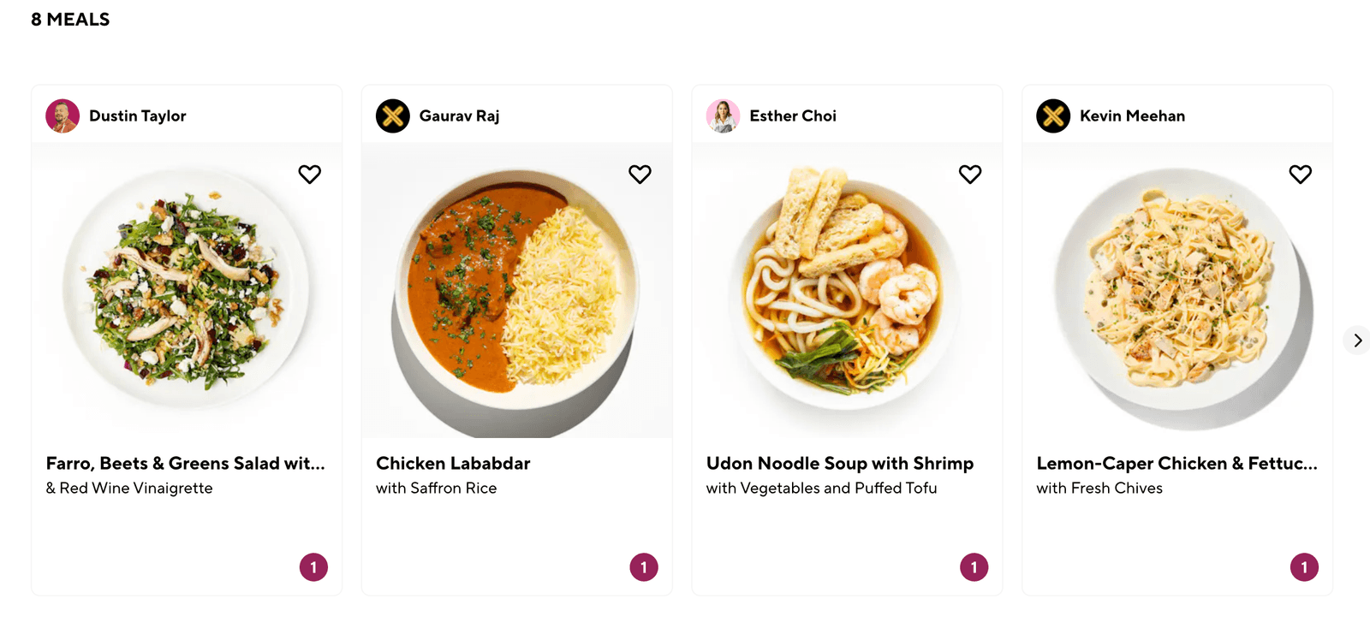
Task: Click Gaurav Raj's chef logo icon
Action: coord(393,116)
